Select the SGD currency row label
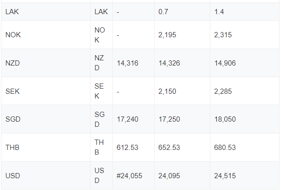 point(13,119)
